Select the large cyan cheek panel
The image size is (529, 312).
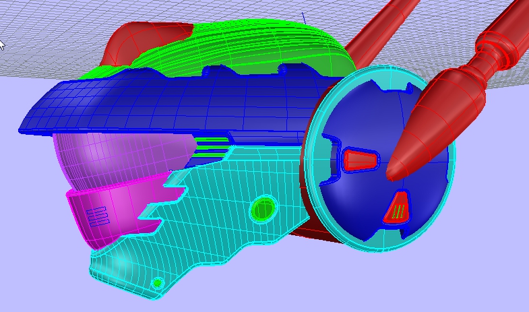click(216, 216)
